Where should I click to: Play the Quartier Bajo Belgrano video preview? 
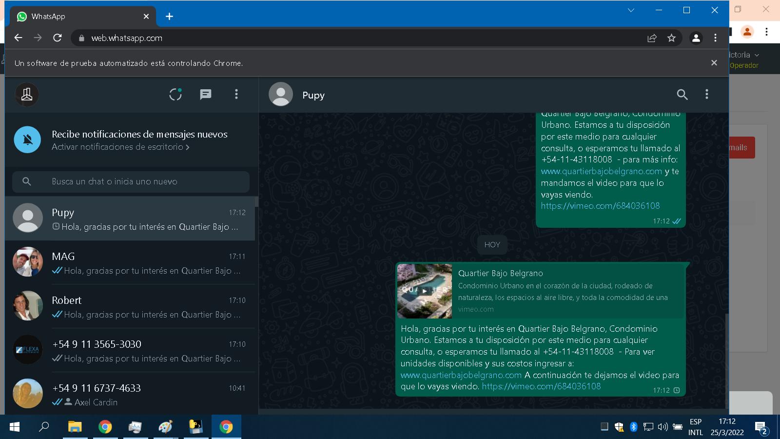(425, 291)
